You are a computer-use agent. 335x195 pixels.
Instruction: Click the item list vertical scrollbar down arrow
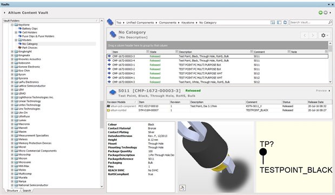click(330, 82)
